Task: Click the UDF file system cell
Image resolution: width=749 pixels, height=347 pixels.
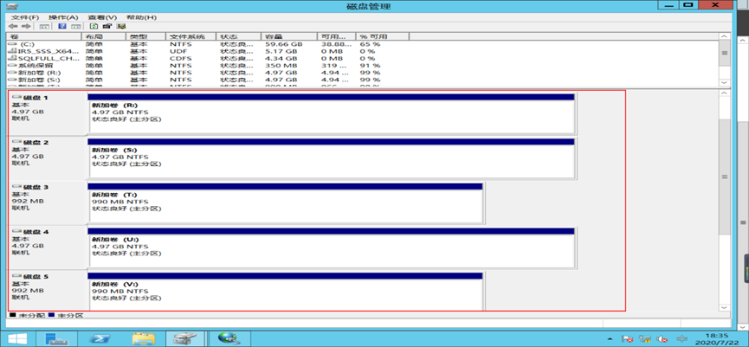Action: pos(177,51)
